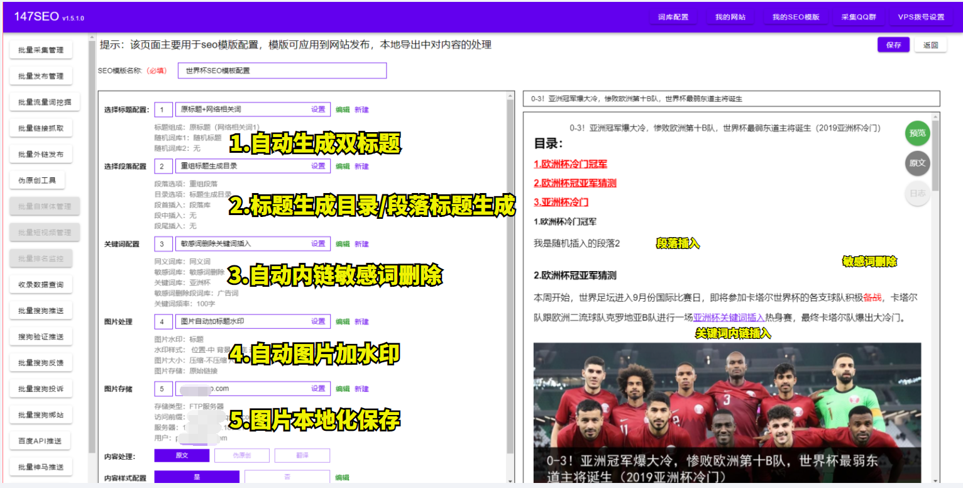Click the SEO模版名称 input field
The width and height of the screenshot is (963, 488).
coord(282,70)
